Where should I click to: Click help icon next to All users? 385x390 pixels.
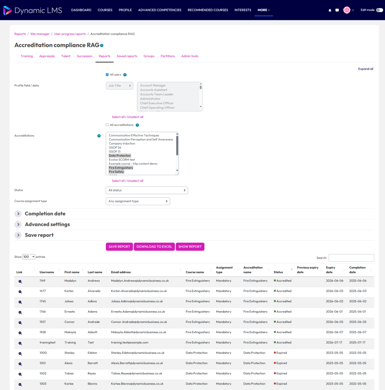(125, 75)
